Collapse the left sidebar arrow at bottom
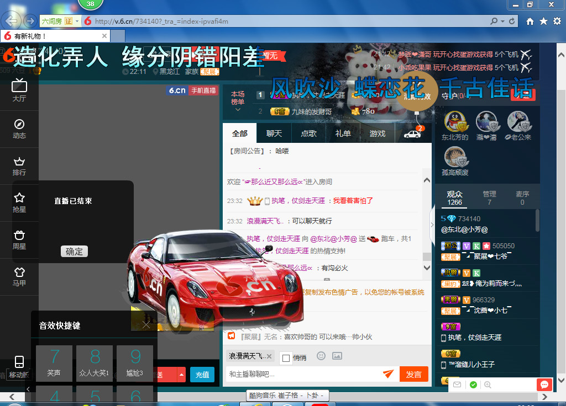The height and width of the screenshot is (406, 566). (x=28, y=389)
